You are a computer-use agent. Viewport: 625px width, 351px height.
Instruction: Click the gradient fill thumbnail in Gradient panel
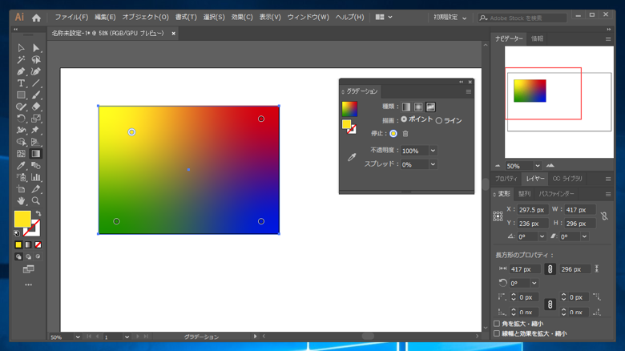tap(349, 109)
